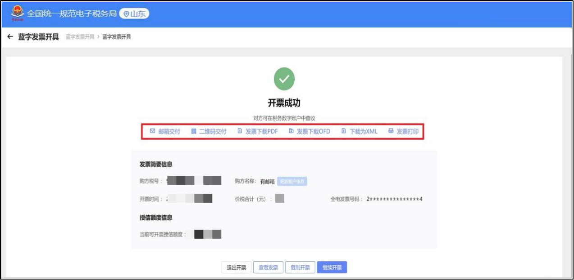Open the 山东 region selector

click(x=134, y=14)
